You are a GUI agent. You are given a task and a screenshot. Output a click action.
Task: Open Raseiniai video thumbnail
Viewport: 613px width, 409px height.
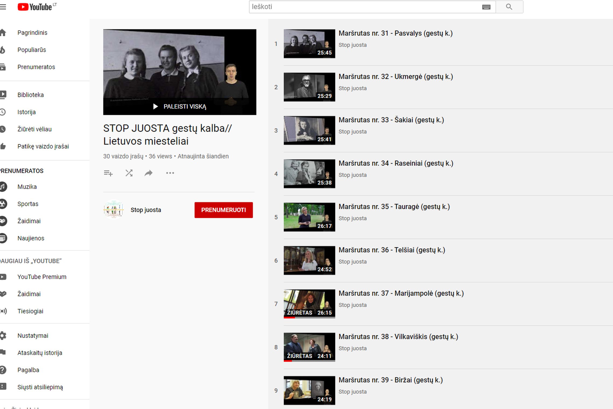(309, 174)
